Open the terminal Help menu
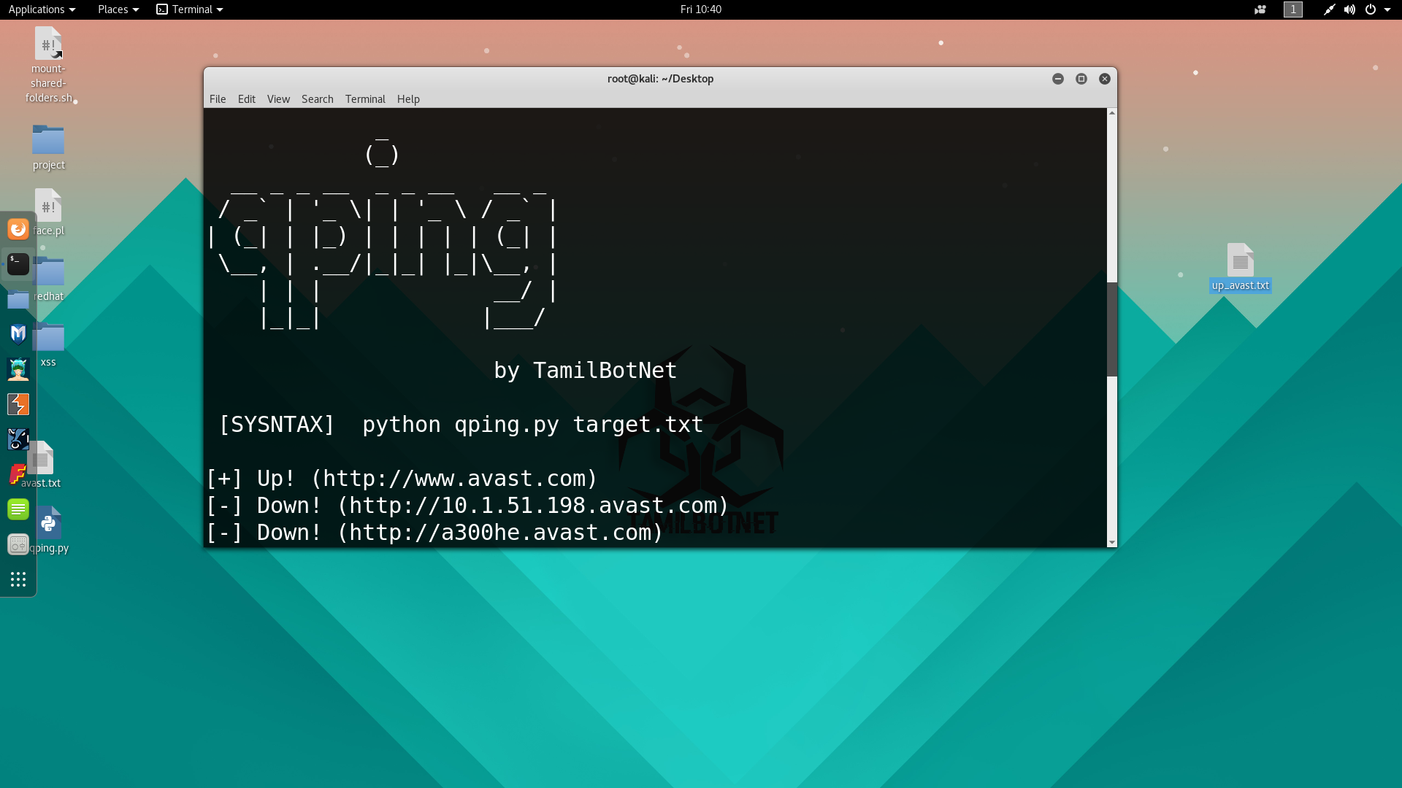The width and height of the screenshot is (1402, 788). coord(408,99)
